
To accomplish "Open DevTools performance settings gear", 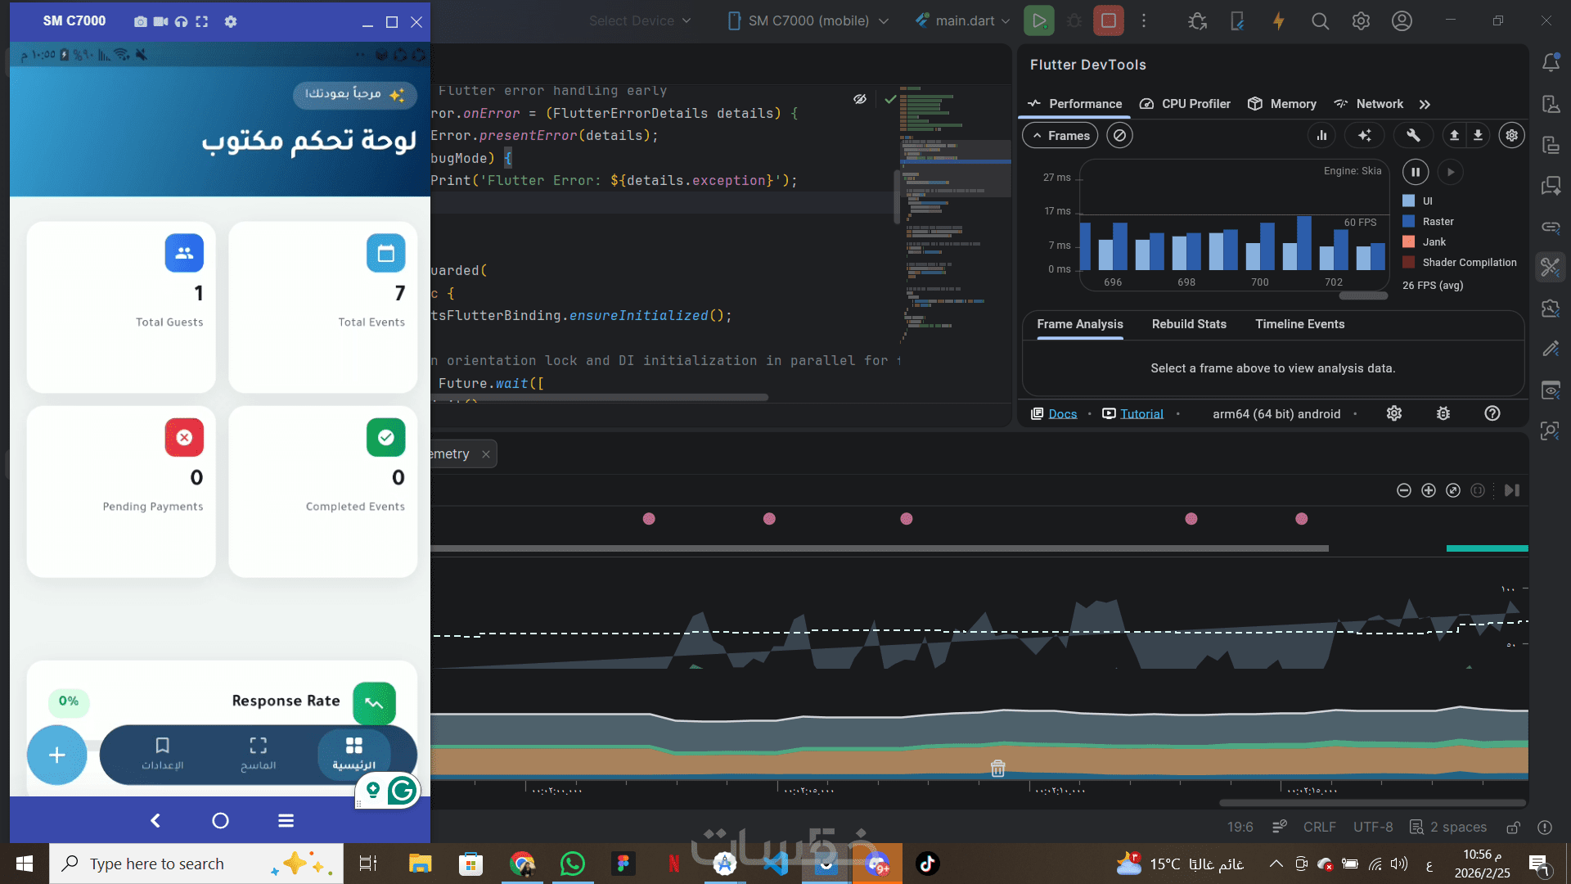I will point(1511,136).
